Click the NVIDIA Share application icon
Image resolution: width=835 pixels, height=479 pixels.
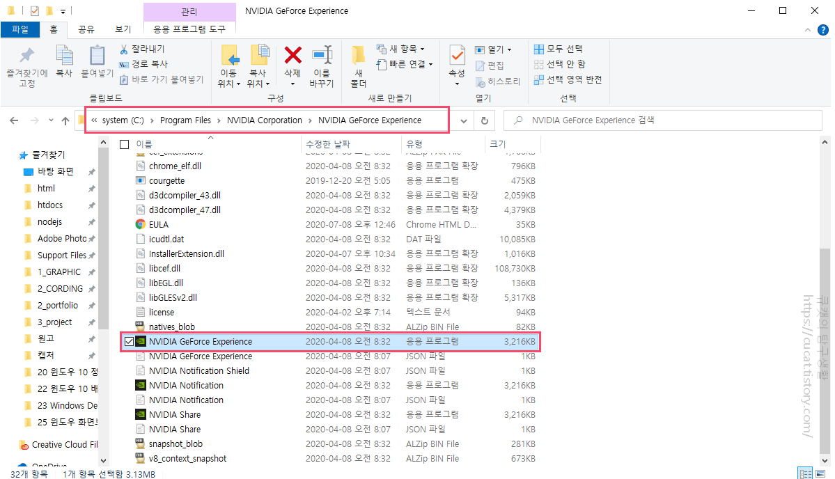click(x=141, y=415)
